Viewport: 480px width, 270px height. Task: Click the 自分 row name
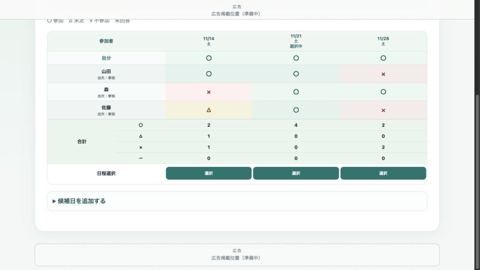(x=106, y=58)
